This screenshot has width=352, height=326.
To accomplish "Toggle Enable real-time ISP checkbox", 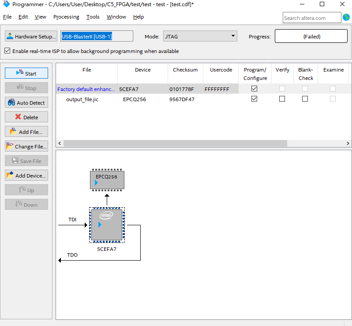I will (7, 51).
